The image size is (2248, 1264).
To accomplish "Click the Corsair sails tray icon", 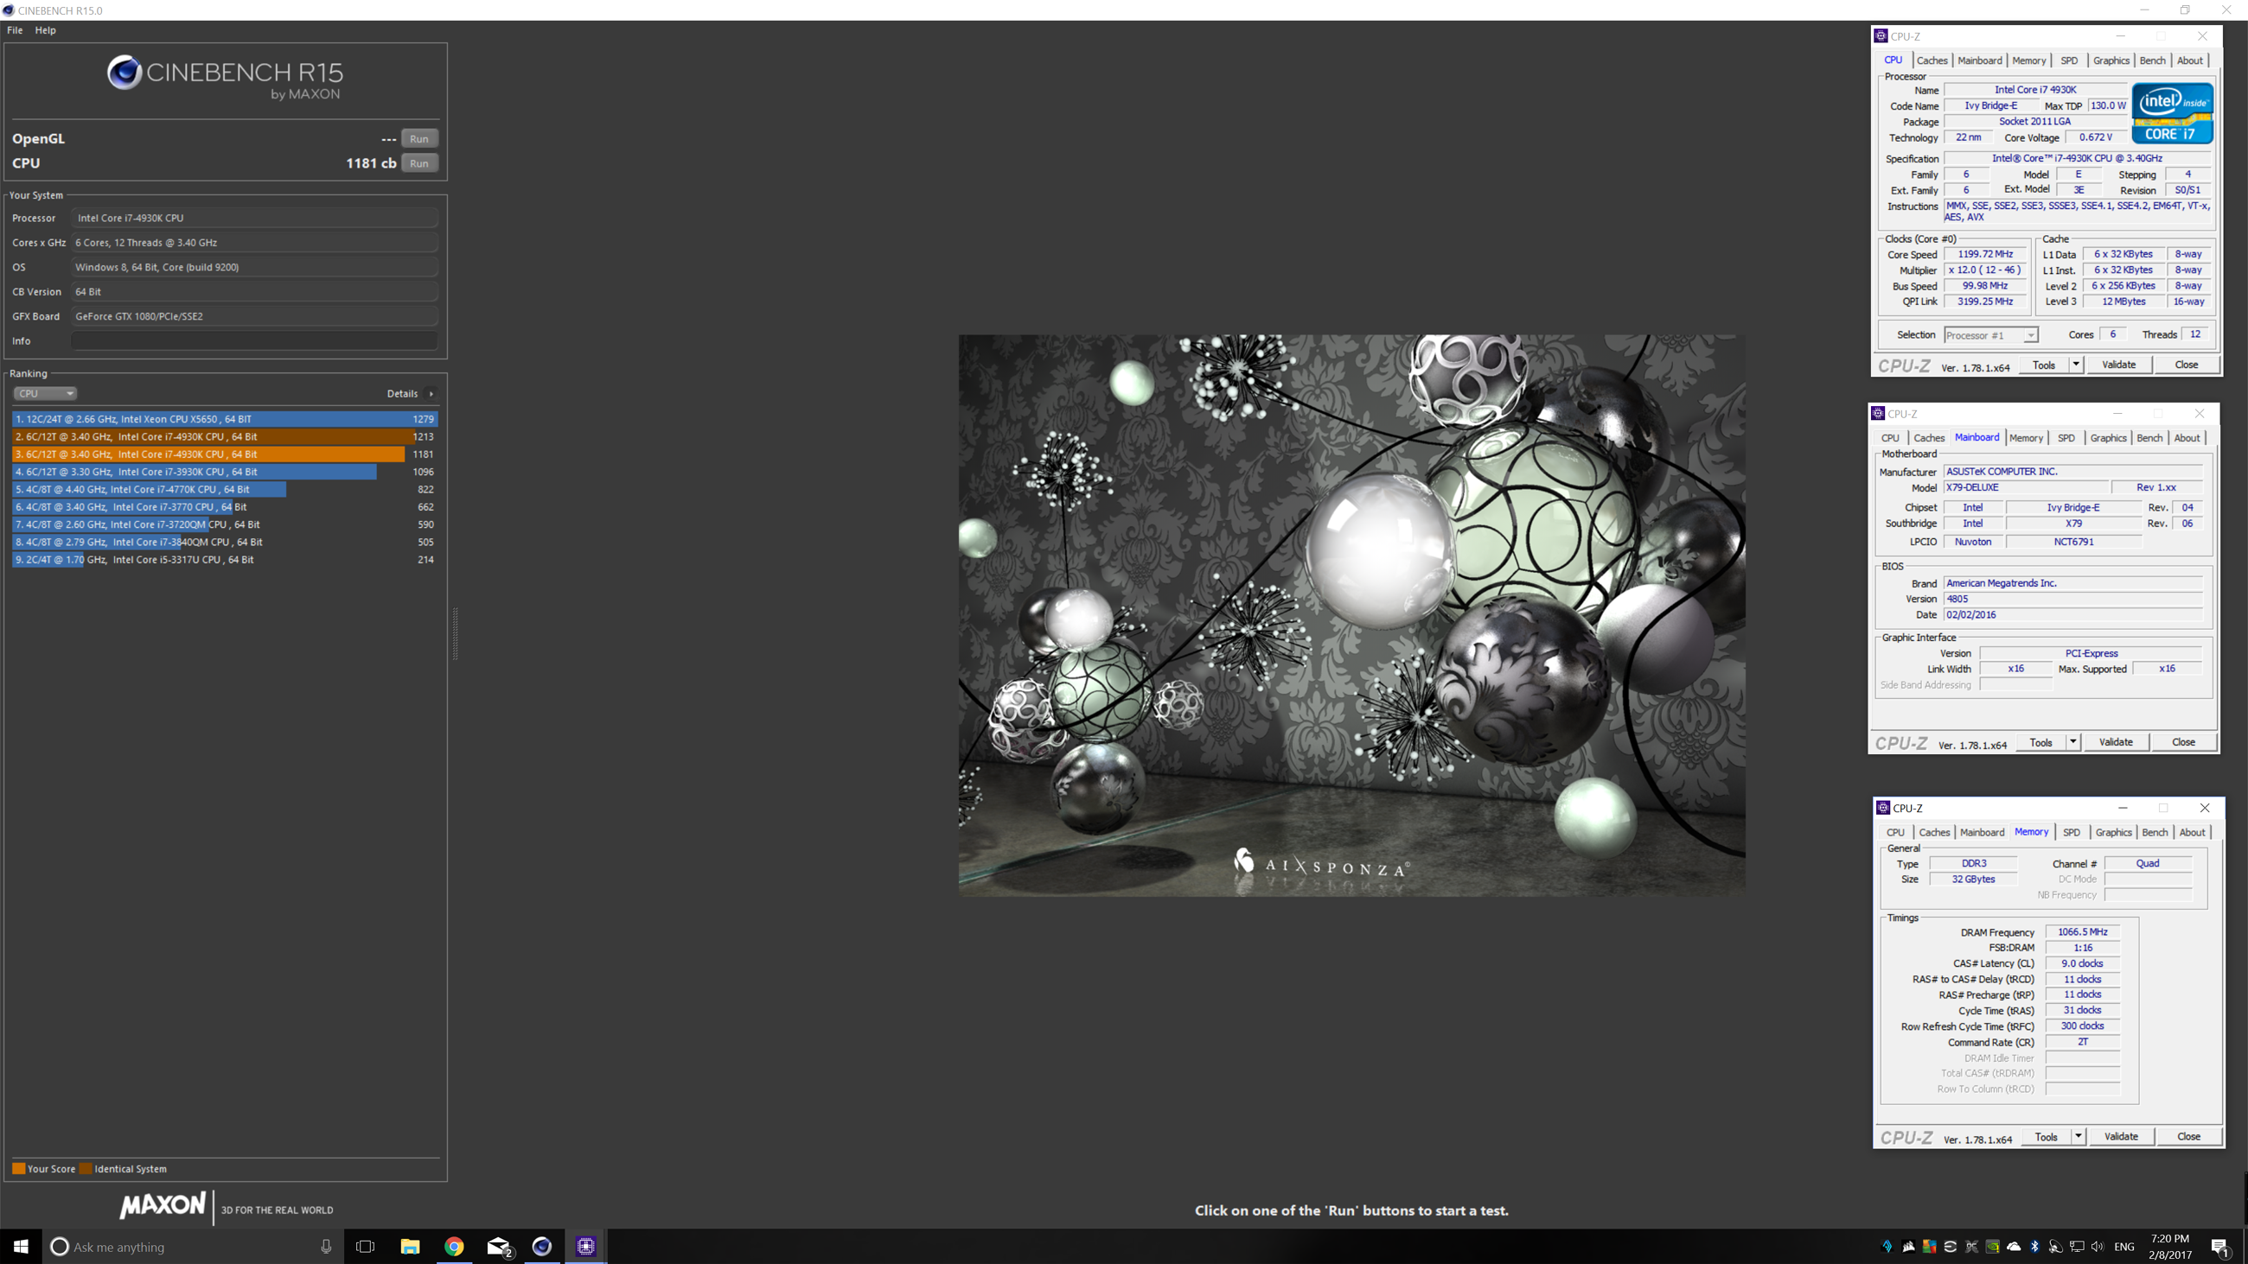I will coord(1908,1247).
